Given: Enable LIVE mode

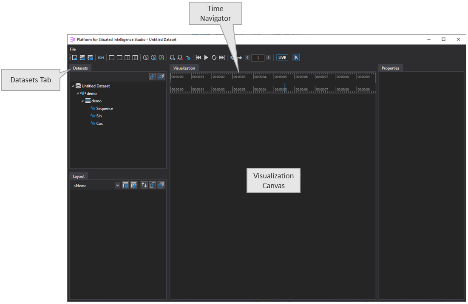Looking at the screenshot, I should click(x=282, y=57).
